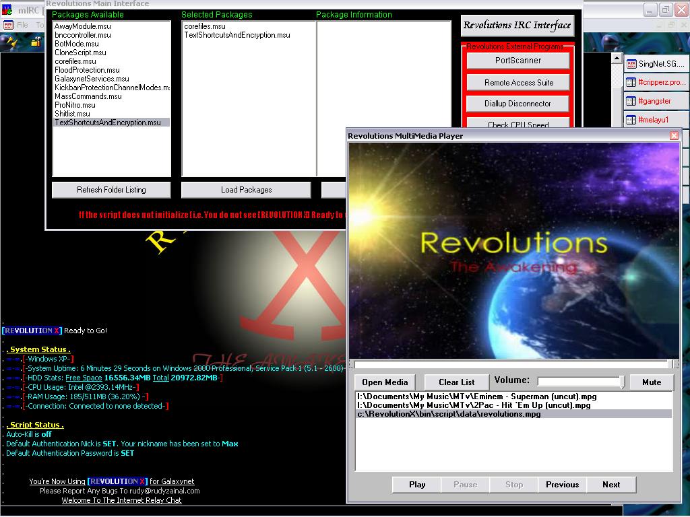Click scroll-up arrow of mIRC status window
This screenshot has width=690, height=517.
[617, 58]
